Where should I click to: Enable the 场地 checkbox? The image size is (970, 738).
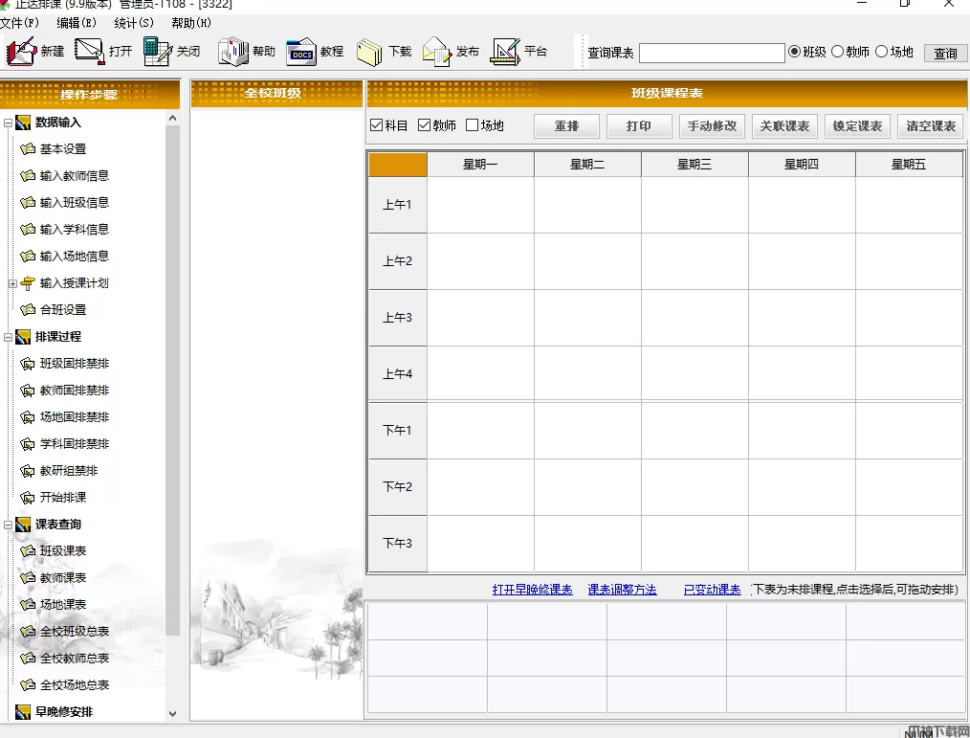[x=473, y=125]
